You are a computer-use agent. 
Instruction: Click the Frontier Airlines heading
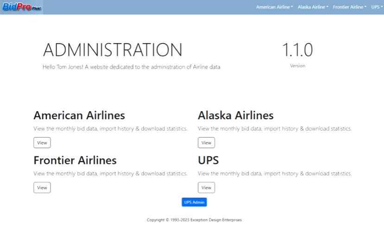click(75, 160)
